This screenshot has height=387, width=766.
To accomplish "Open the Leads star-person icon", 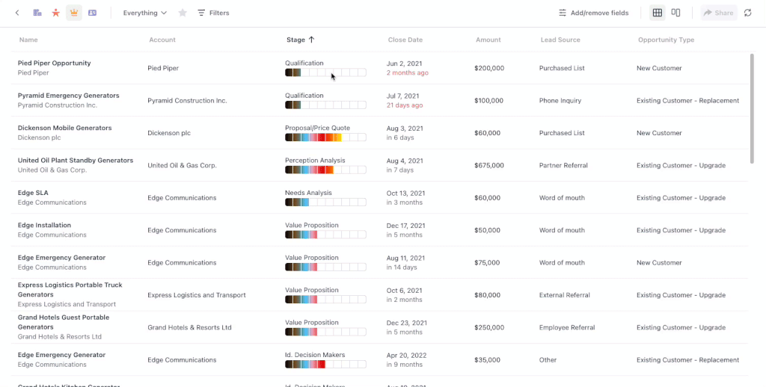I will (x=55, y=13).
